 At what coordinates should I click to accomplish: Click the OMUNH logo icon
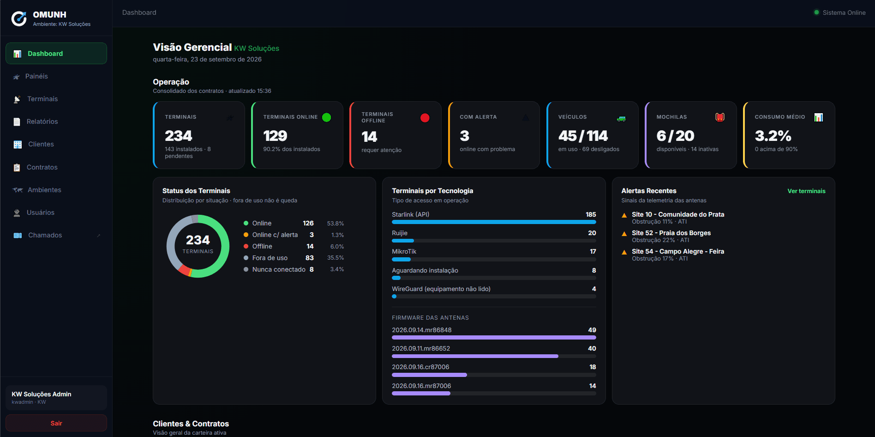click(19, 18)
